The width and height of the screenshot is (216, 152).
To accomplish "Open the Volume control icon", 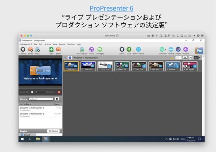I will click(x=186, y=49).
